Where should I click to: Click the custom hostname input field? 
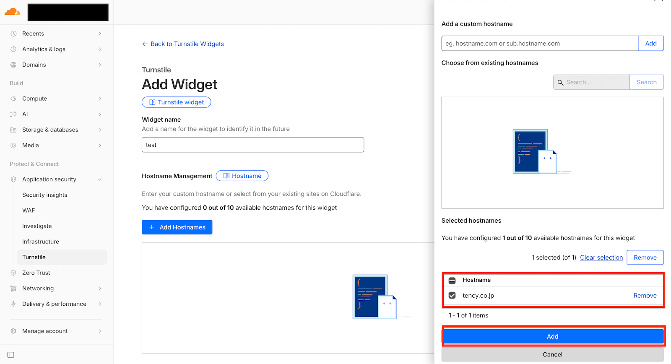pyautogui.click(x=539, y=44)
